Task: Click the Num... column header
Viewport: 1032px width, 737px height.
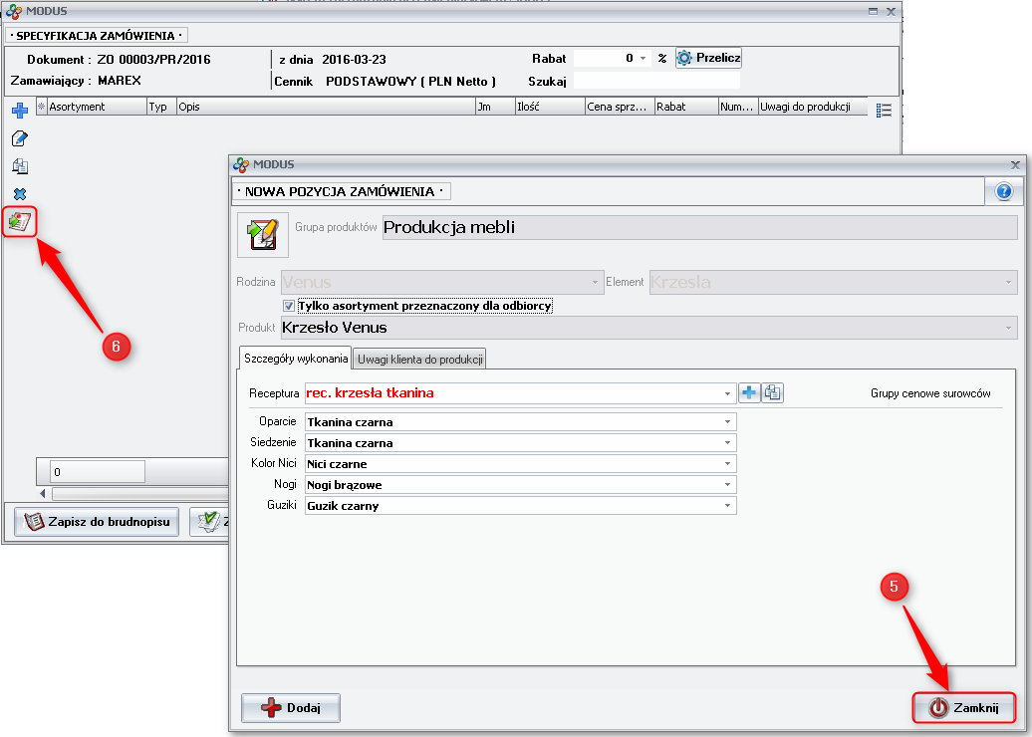Action: [x=738, y=107]
